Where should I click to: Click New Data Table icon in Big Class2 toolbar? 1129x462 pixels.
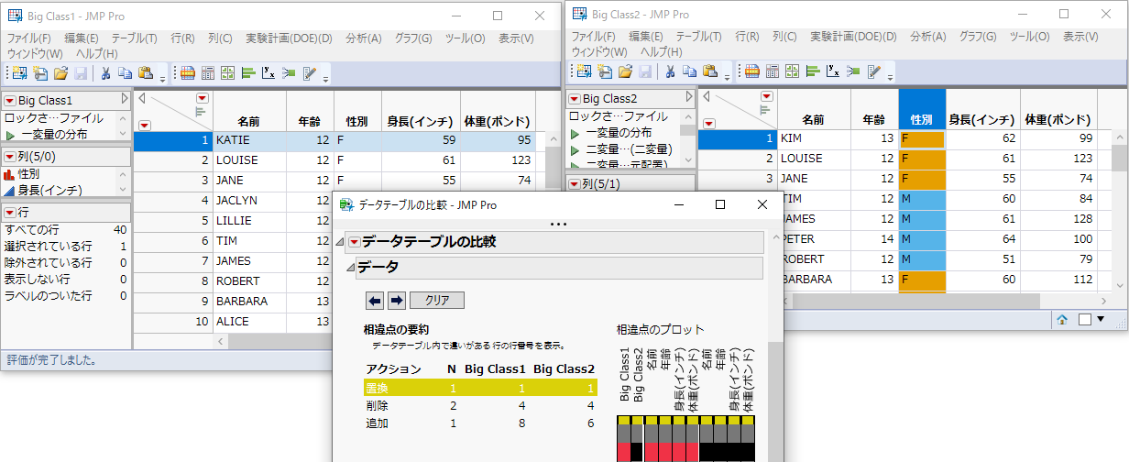(x=584, y=71)
